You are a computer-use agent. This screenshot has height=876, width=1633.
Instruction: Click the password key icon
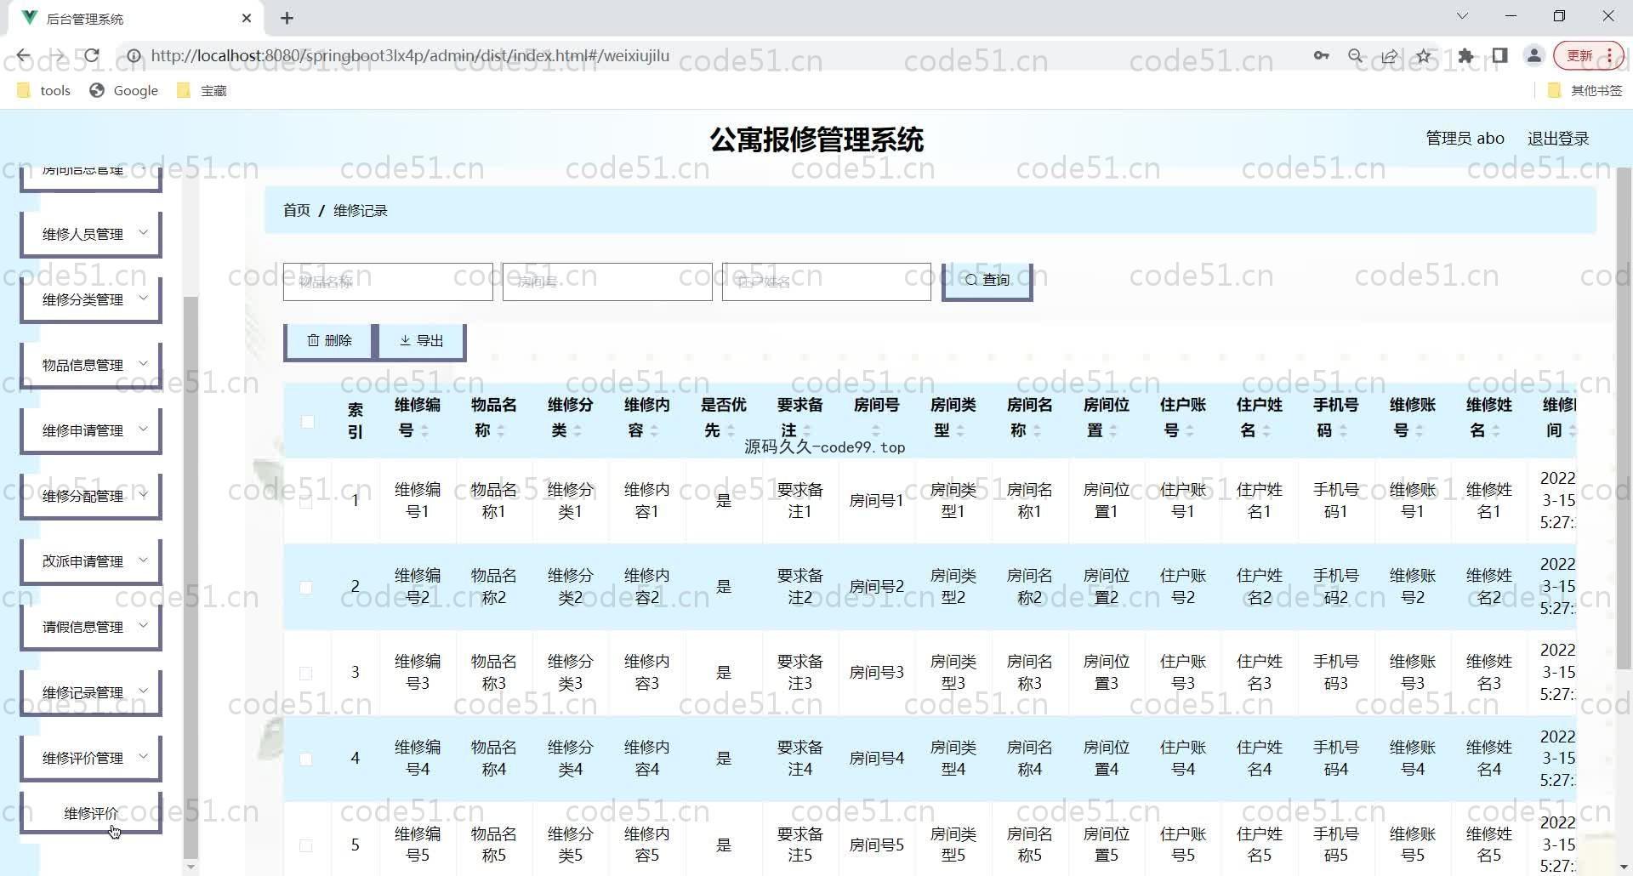click(1321, 56)
